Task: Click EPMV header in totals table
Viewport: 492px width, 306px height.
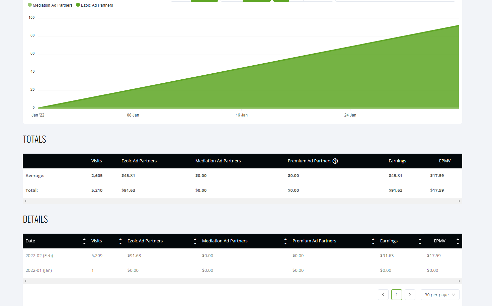Action: 445,161
